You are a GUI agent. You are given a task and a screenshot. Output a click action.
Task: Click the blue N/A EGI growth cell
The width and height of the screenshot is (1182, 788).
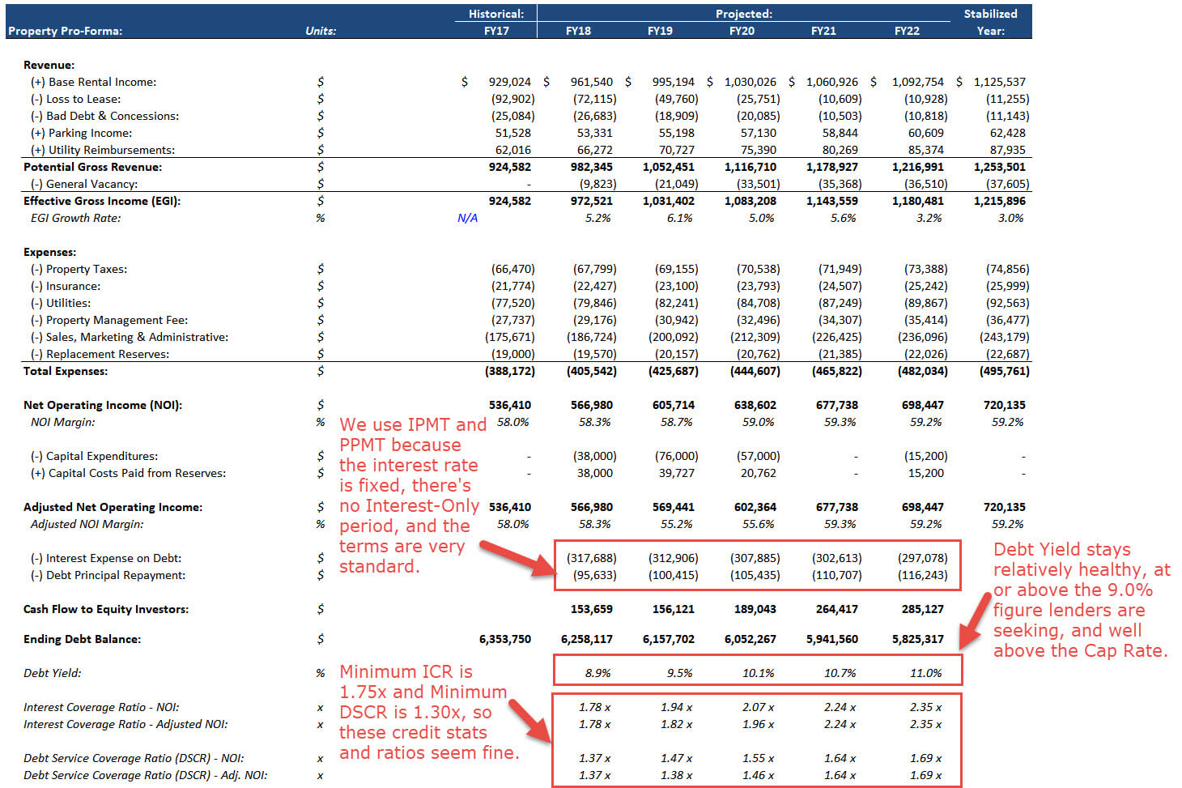pos(467,218)
